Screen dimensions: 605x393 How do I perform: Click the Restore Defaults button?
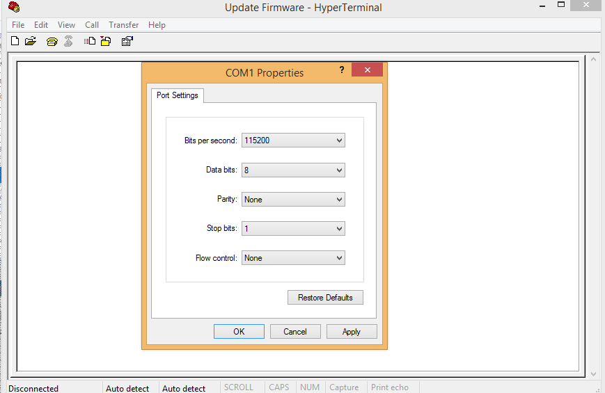coord(325,298)
